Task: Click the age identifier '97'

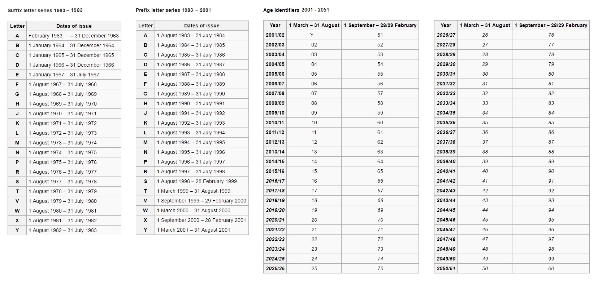Action: pyautogui.click(x=551, y=239)
